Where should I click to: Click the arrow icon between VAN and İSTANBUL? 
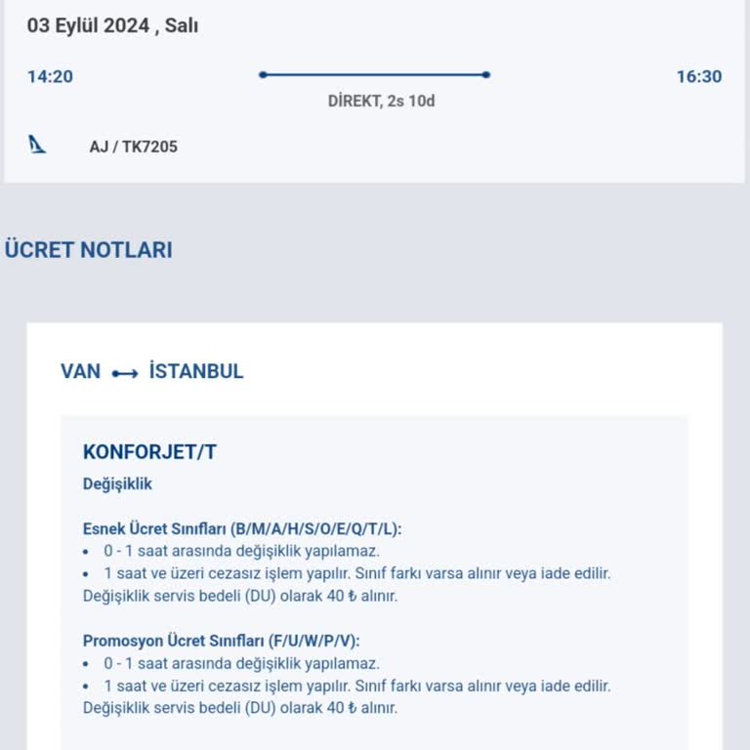click(125, 373)
